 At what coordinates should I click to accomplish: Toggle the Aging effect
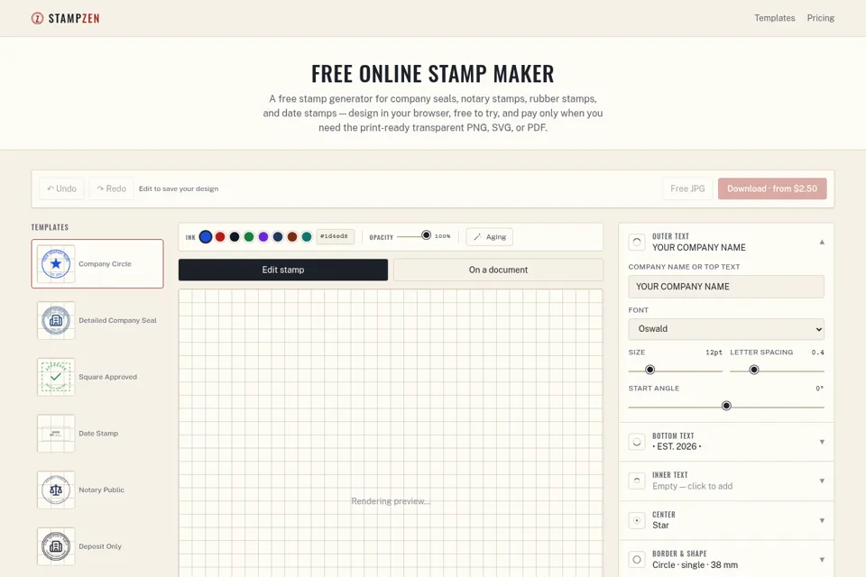(489, 237)
